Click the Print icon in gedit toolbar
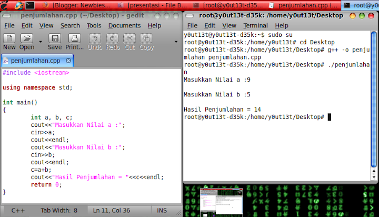The height and width of the screenshot is (217, 379). (74, 42)
